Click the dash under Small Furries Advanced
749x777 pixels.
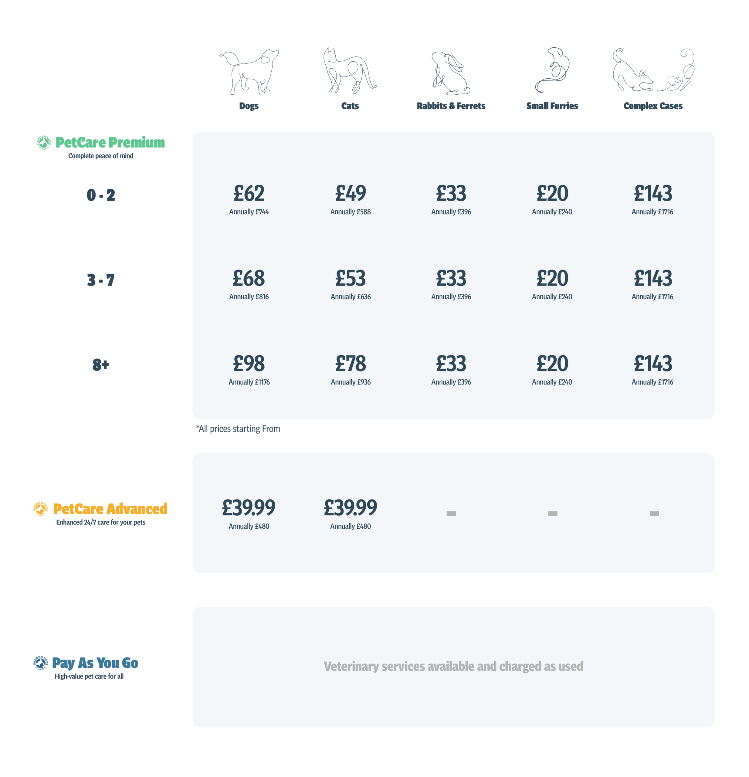pos(552,513)
